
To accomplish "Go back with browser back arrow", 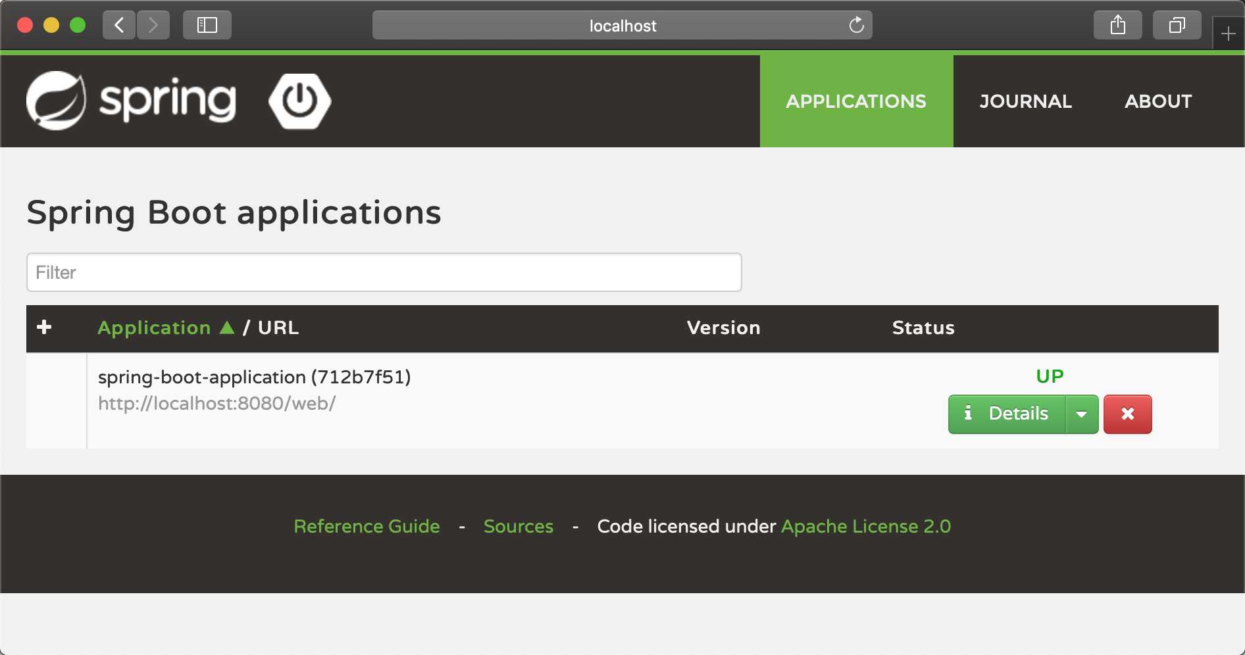I will 119,25.
